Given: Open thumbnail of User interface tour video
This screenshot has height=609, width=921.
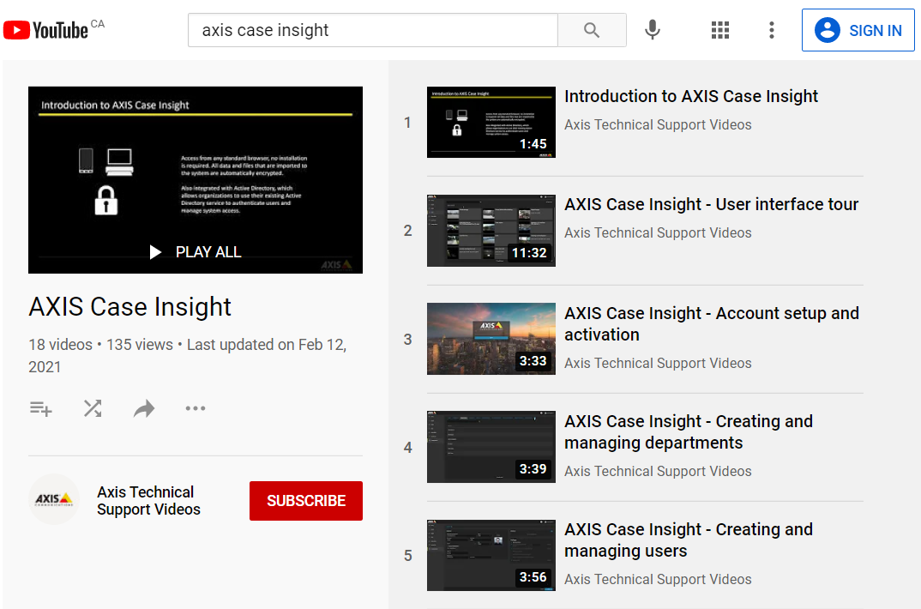Looking at the screenshot, I should click(491, 230).
